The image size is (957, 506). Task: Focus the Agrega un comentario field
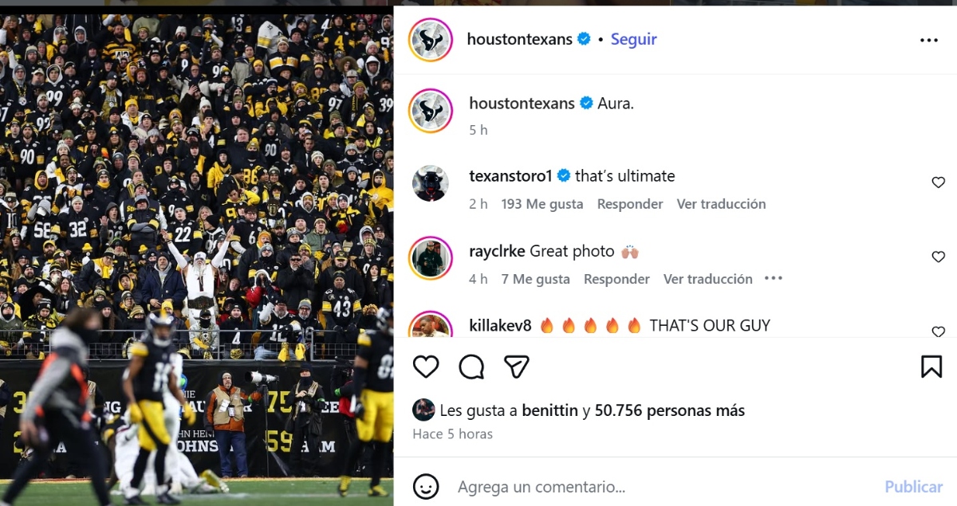coord(662,487)
